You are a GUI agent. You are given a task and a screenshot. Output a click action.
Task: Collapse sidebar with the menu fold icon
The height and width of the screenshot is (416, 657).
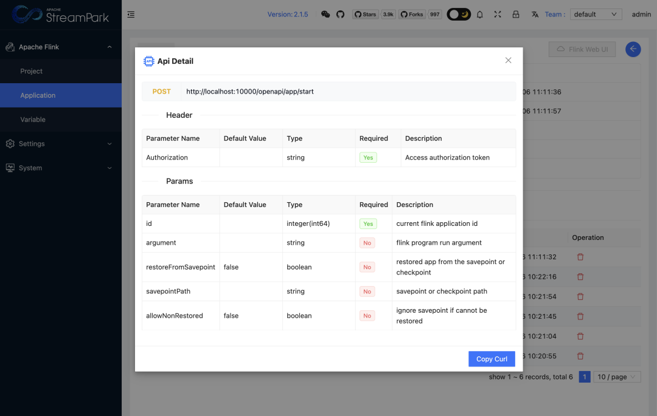pyautogui.click(x=131, y=15)
